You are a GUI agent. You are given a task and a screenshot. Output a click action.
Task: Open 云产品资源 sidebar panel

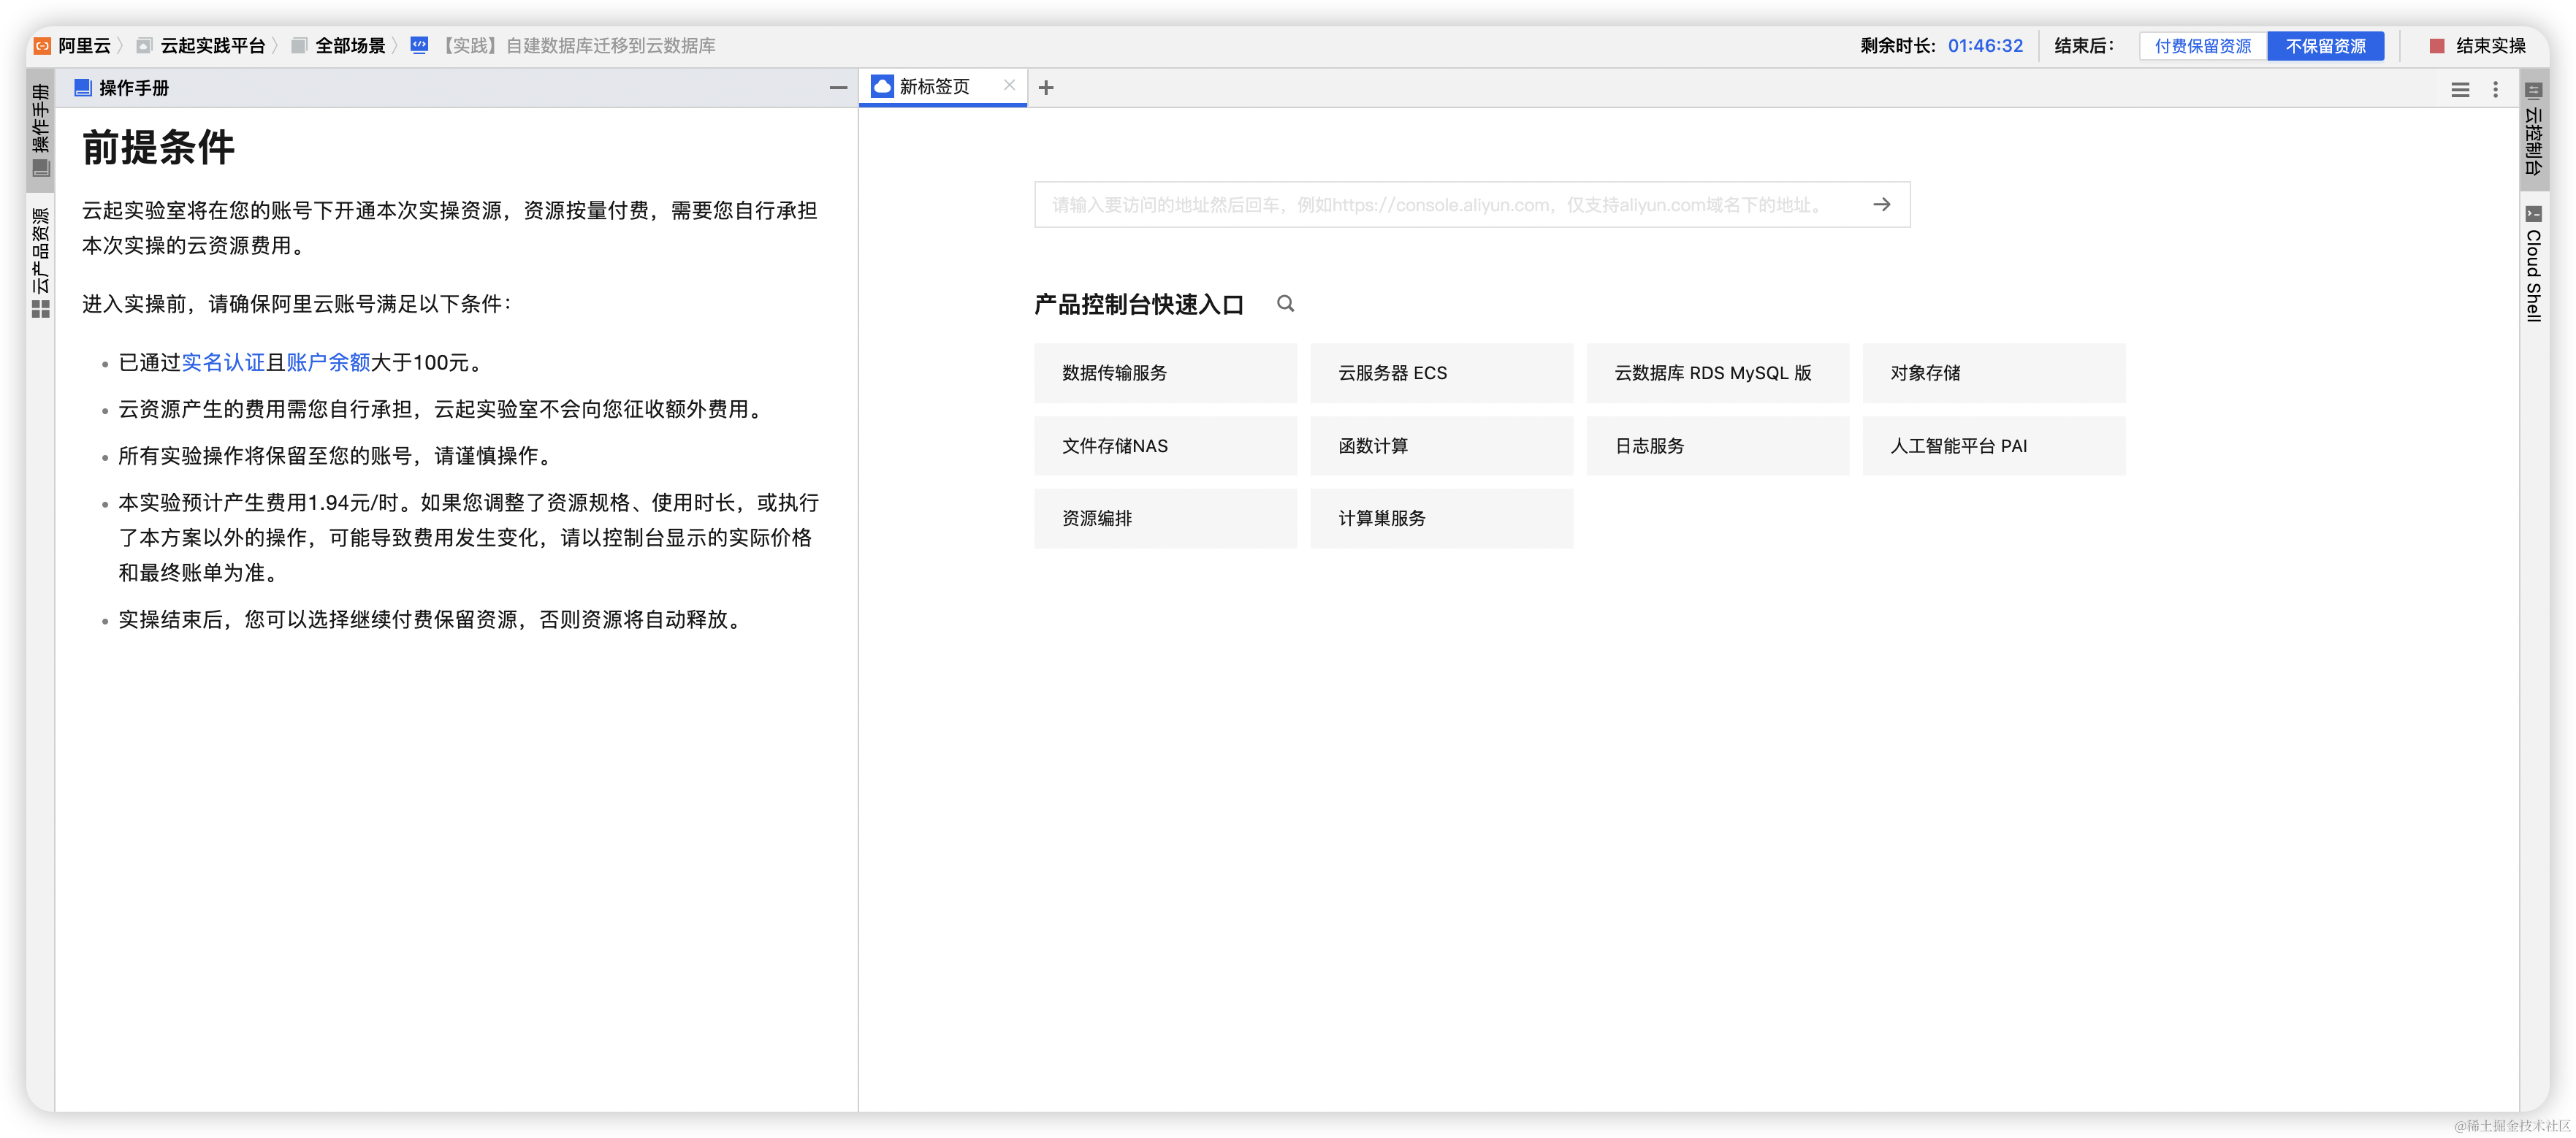click(x=41, y=262)
